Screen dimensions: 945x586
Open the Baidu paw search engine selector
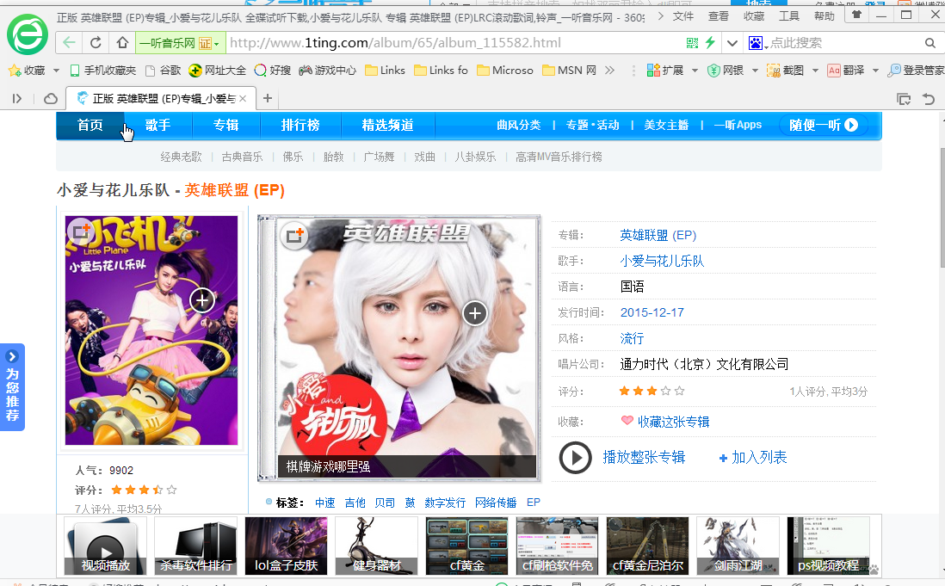757,43
